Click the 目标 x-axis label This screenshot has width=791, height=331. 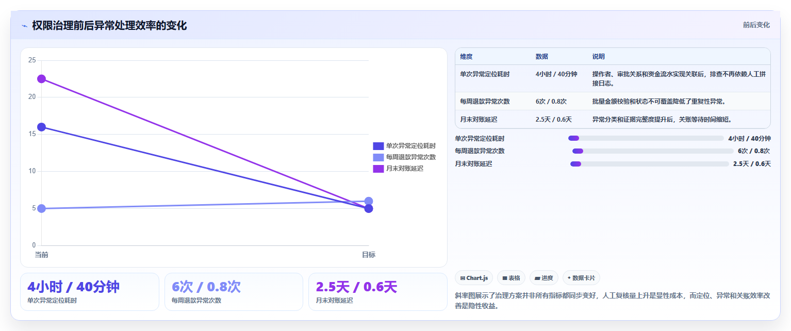pyautogui.click(x=369, y=255)
